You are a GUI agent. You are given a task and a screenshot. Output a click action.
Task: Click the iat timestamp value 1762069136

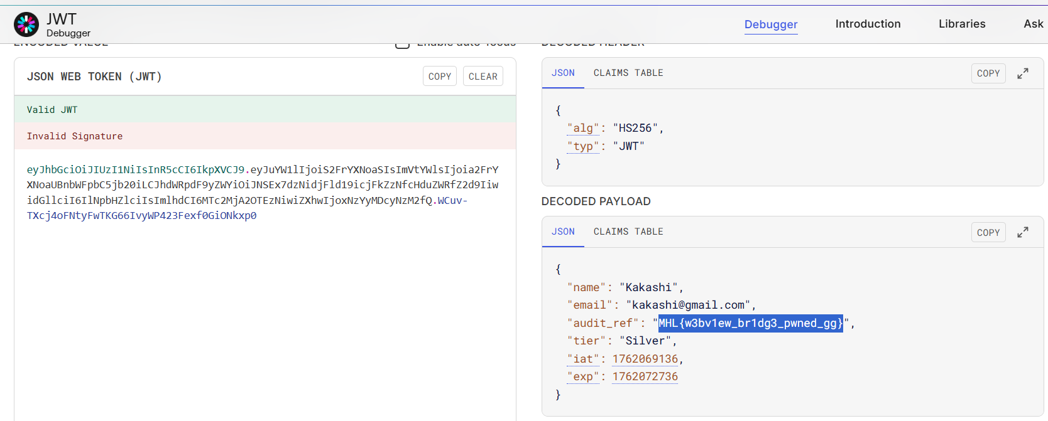click(x=645, y=359)
